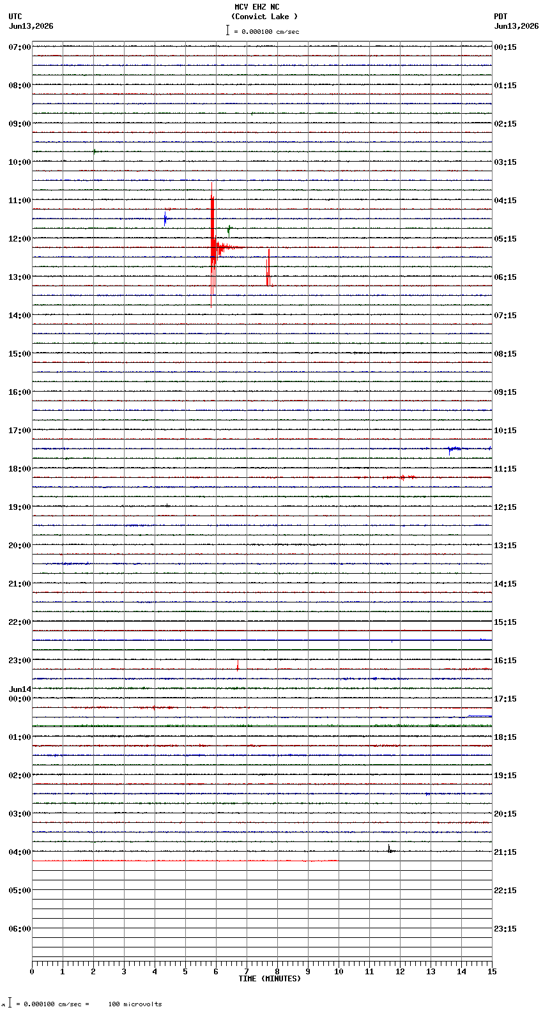This screenshot has width=543, height=1012.
Task: Click the 04:00 UTC row label
Action: (x=20, y=852)
